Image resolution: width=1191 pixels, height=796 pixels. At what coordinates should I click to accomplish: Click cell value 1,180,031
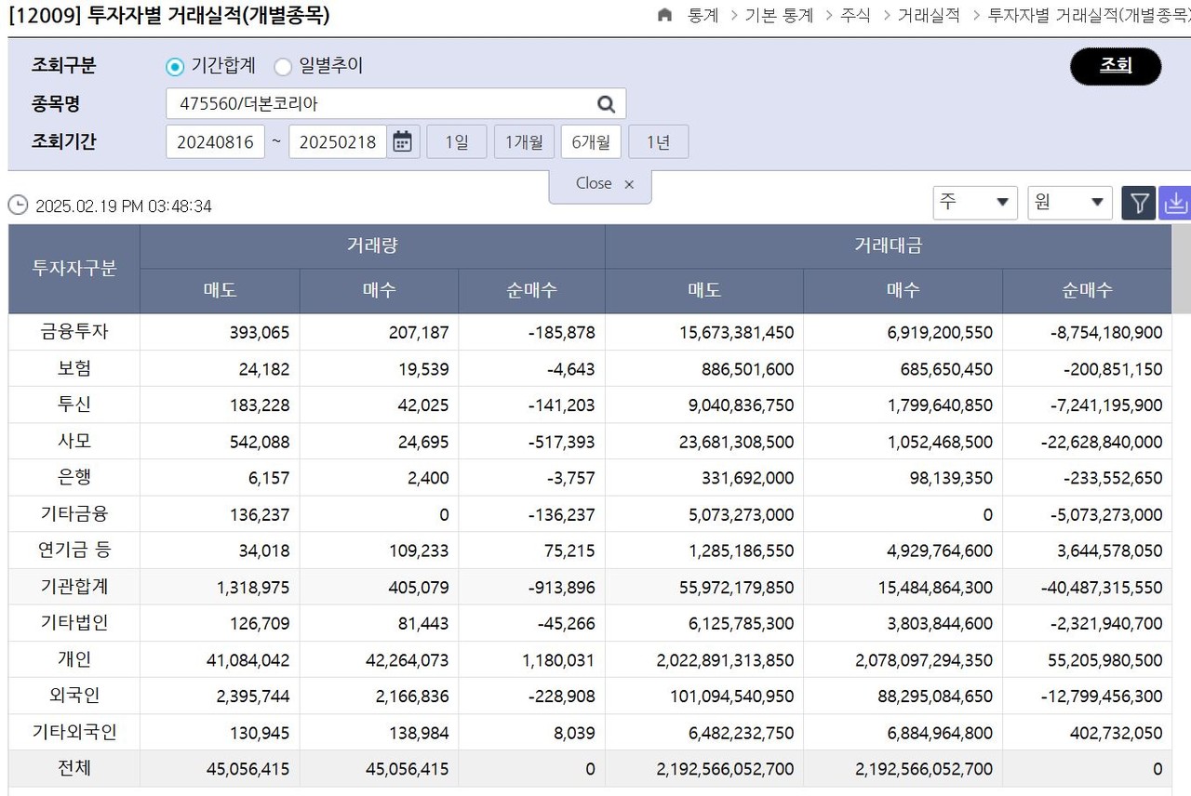click(x=558, y=660)
